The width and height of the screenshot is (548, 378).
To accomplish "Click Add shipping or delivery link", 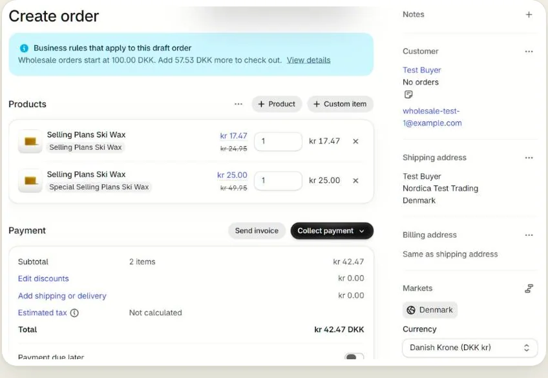I will [62, 296].
